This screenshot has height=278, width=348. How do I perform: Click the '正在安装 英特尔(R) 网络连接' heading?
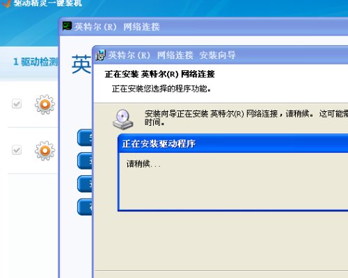[159, 74]
